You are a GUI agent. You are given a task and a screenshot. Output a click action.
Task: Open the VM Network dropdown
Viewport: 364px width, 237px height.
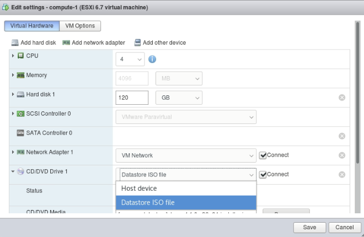click(186, 155)
